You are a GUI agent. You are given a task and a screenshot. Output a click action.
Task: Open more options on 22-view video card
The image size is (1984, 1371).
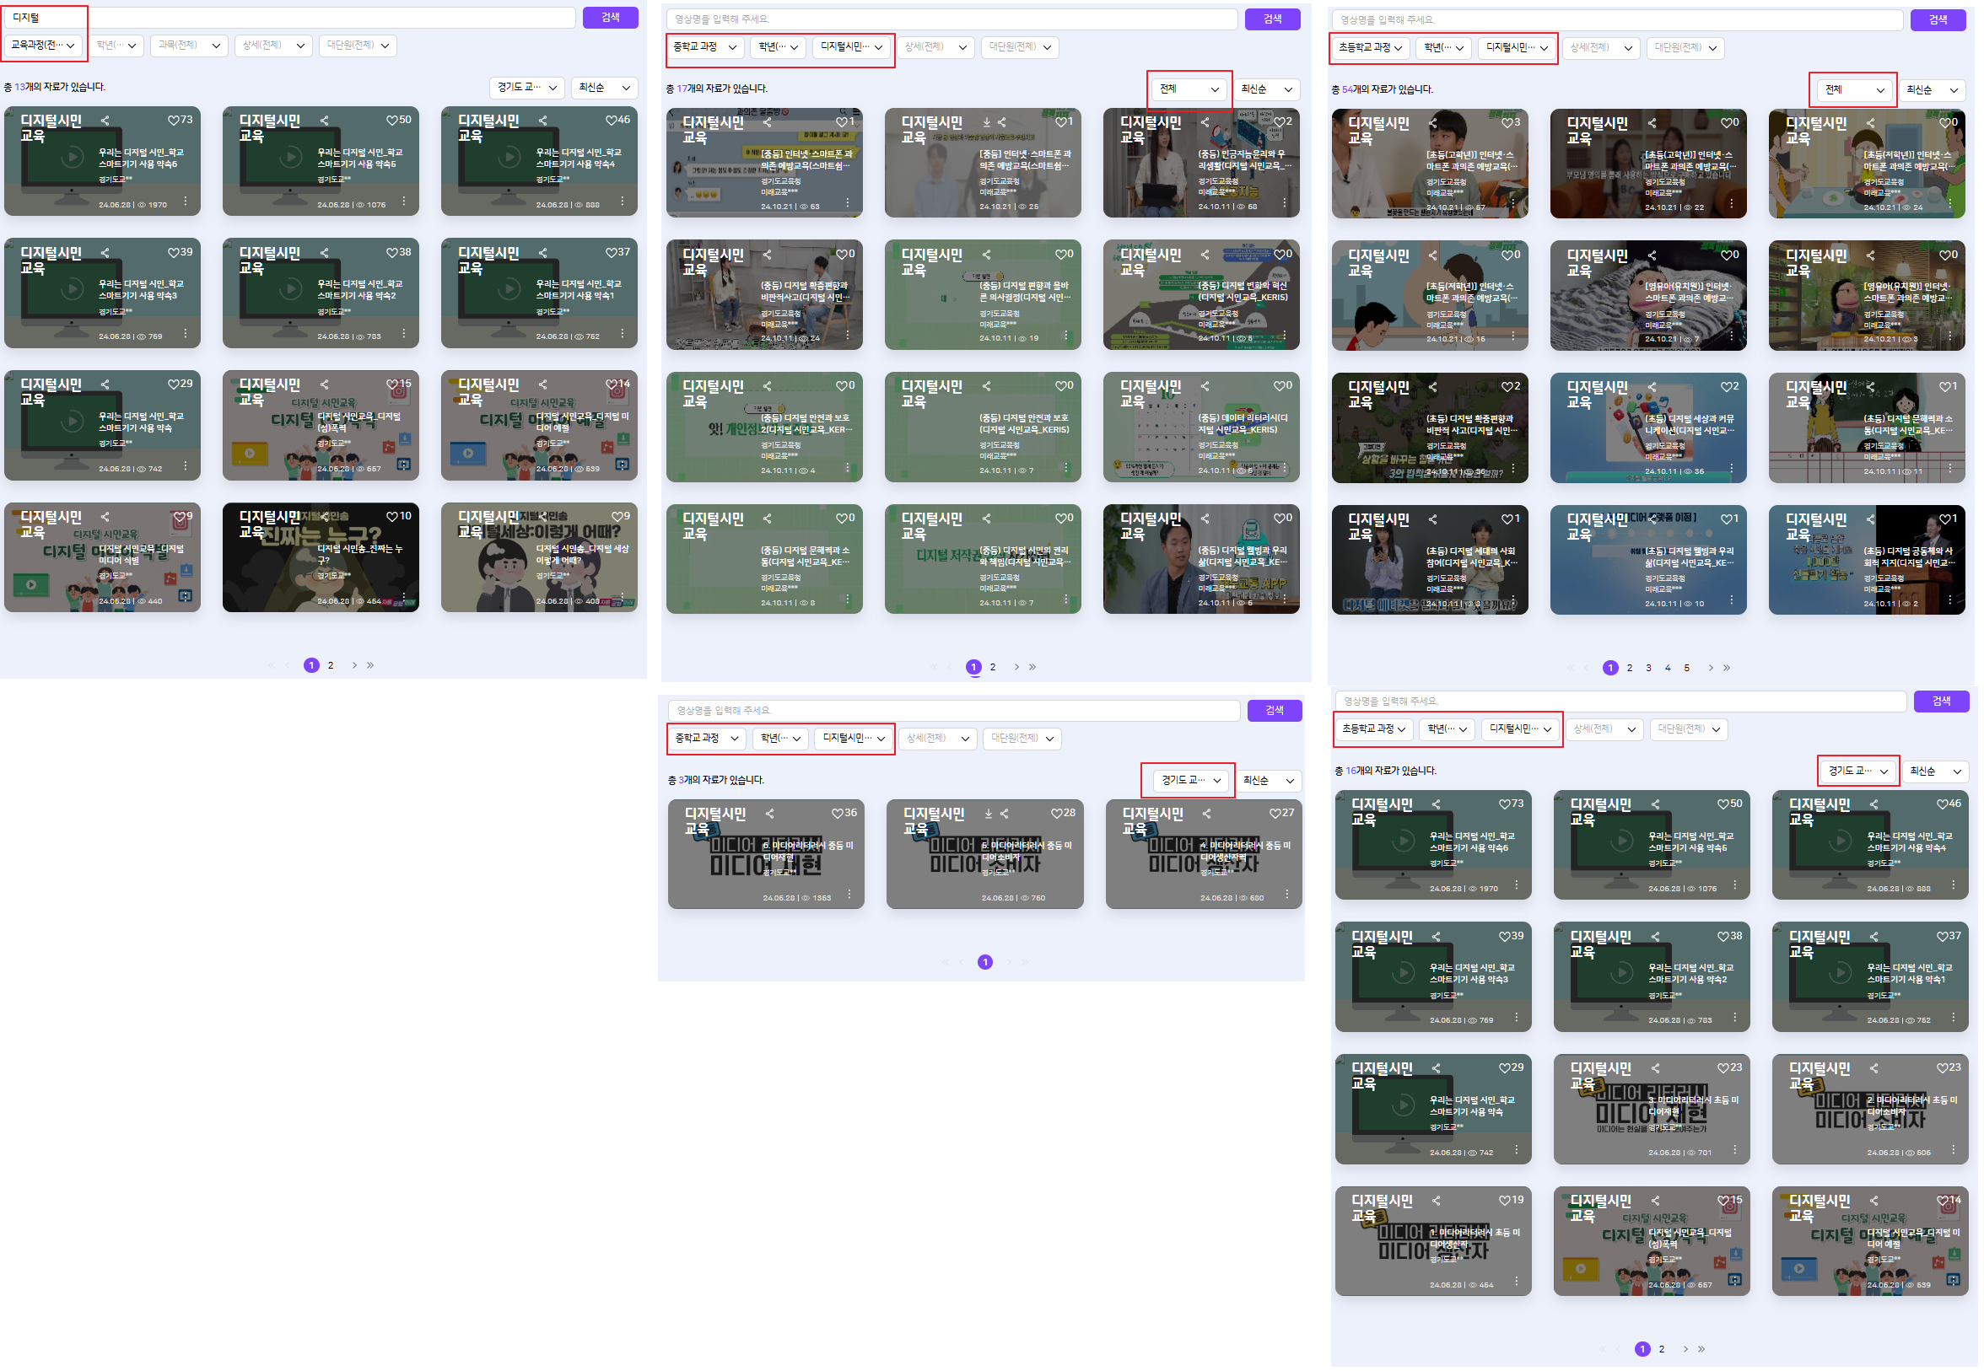coord(1732,204)
